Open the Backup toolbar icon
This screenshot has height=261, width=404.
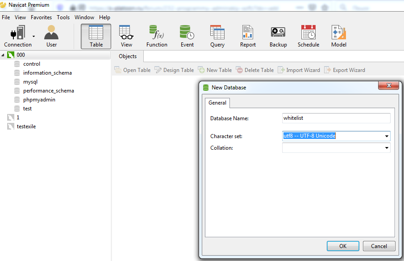278,36
